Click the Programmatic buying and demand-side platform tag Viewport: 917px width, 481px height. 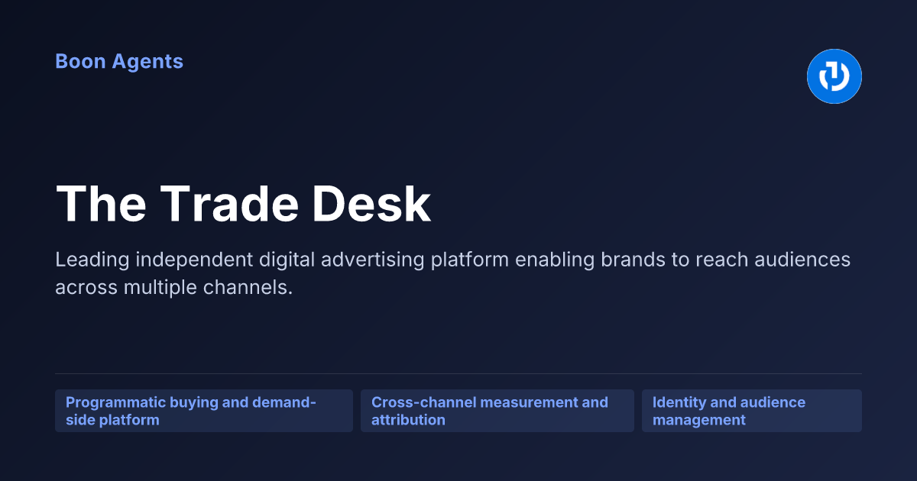[204, 411]
